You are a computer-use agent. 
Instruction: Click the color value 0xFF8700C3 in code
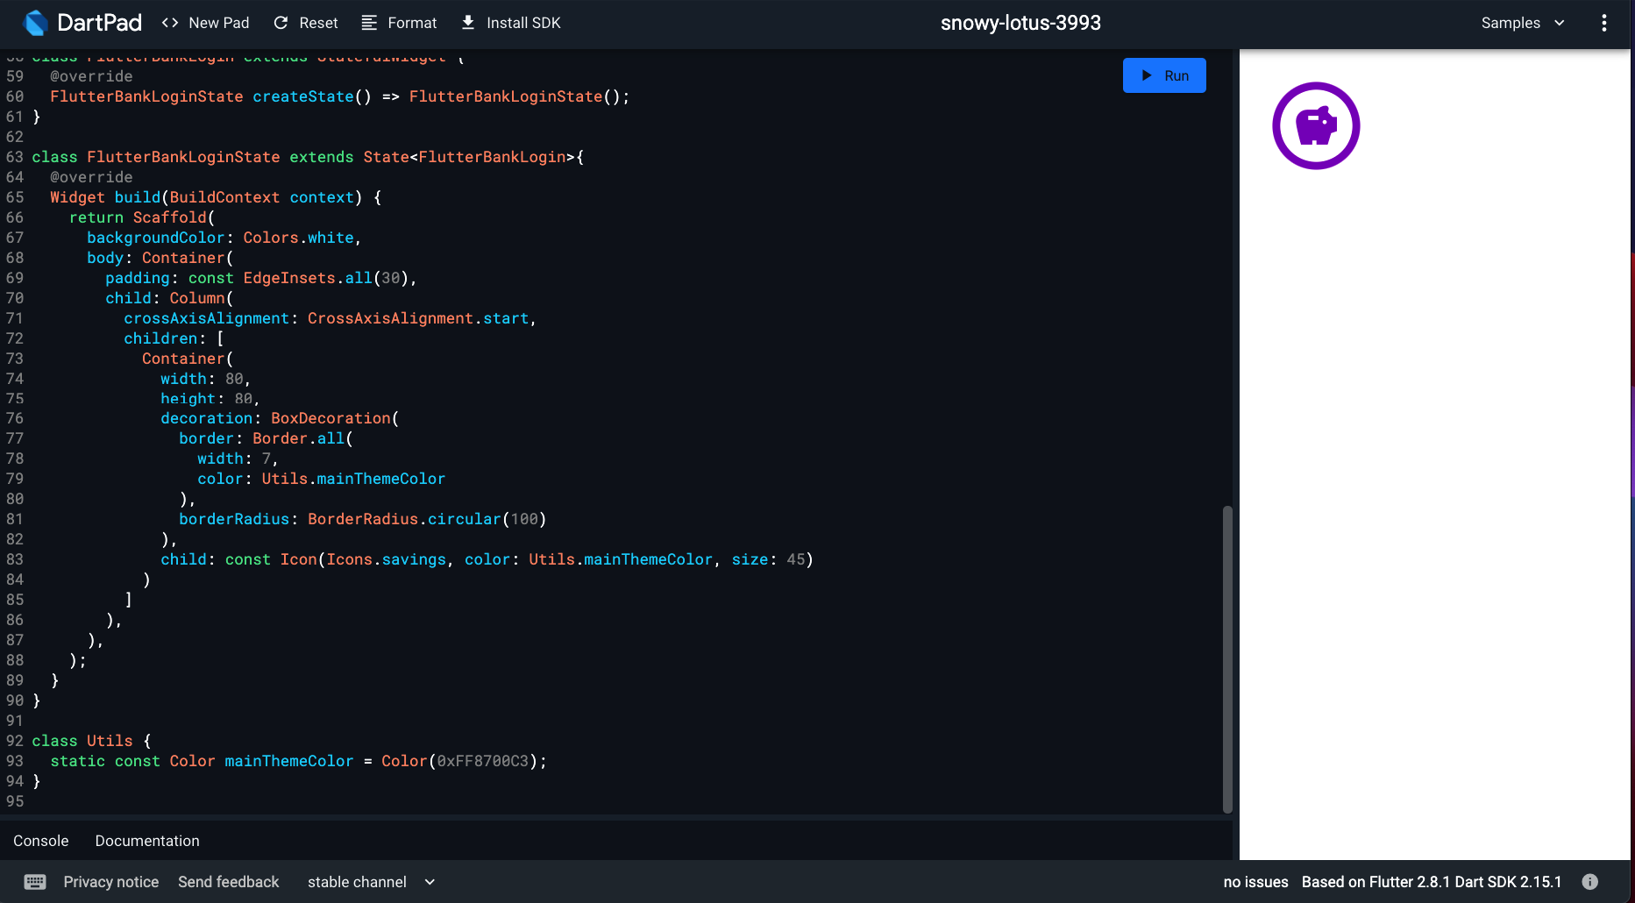click(x=483, y=761)
